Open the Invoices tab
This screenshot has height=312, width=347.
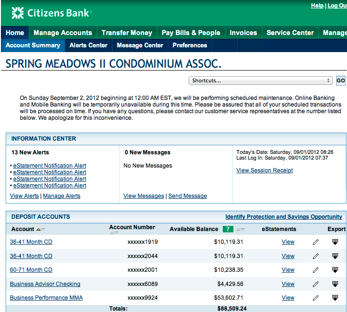[243, 33]
